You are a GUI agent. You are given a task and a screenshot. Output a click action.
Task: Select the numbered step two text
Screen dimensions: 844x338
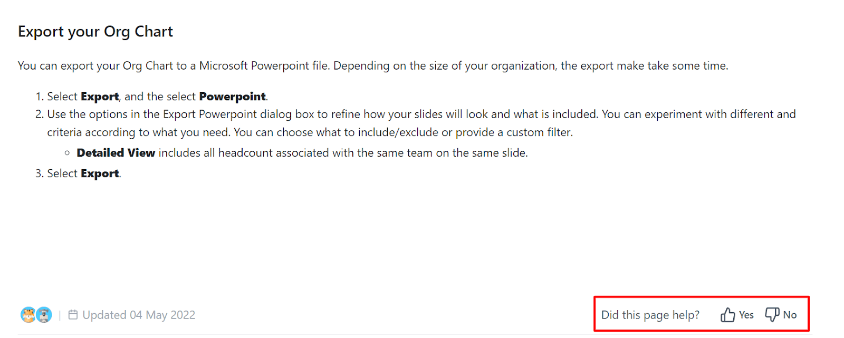click(369, 114)
